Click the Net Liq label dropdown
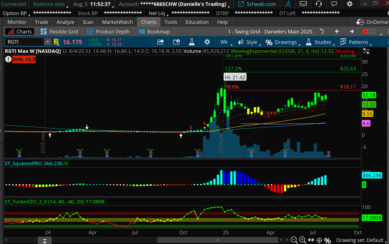The image size is (389, 244). click(159, 13)
